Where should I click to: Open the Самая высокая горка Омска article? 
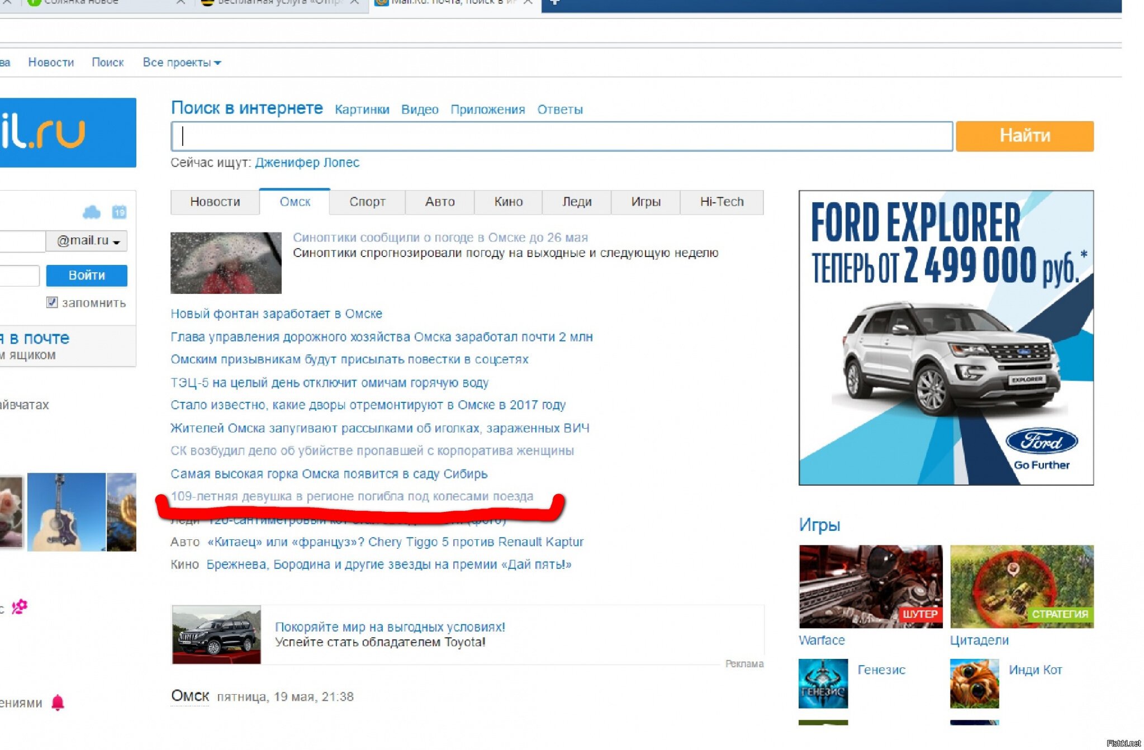pos(329,474)
